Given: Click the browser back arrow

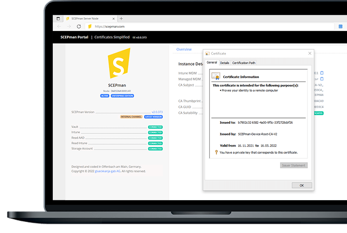Looking at the screenshot, I should (59, 26).
